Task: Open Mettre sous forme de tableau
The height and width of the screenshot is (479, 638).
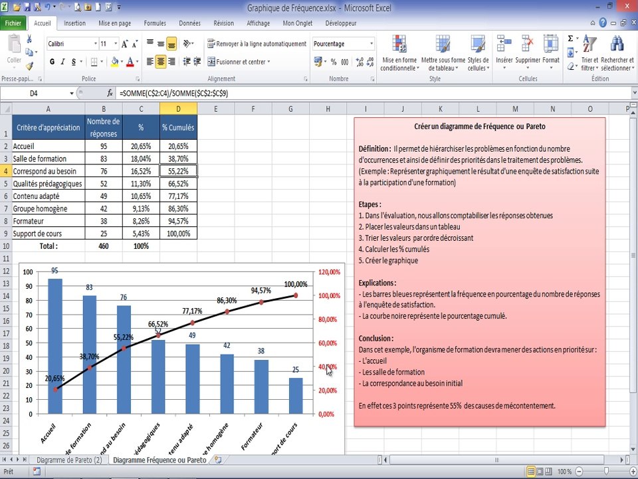Action: pos(443,53)
